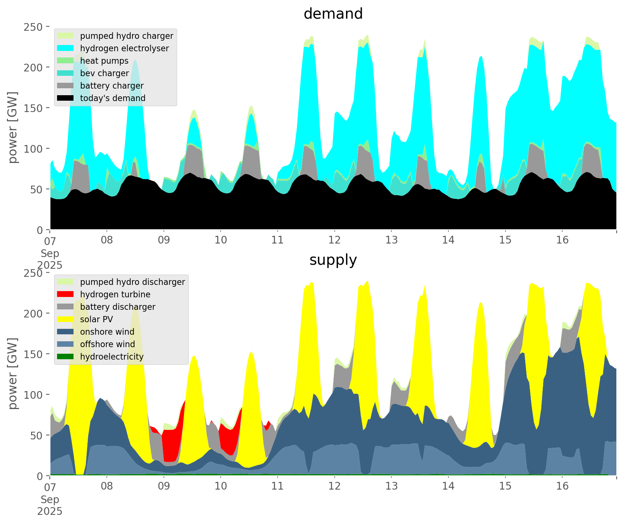Click the 11 date tick on the demand chart
The height and width of the screenshot is (524, 624).
click(278, 240)
